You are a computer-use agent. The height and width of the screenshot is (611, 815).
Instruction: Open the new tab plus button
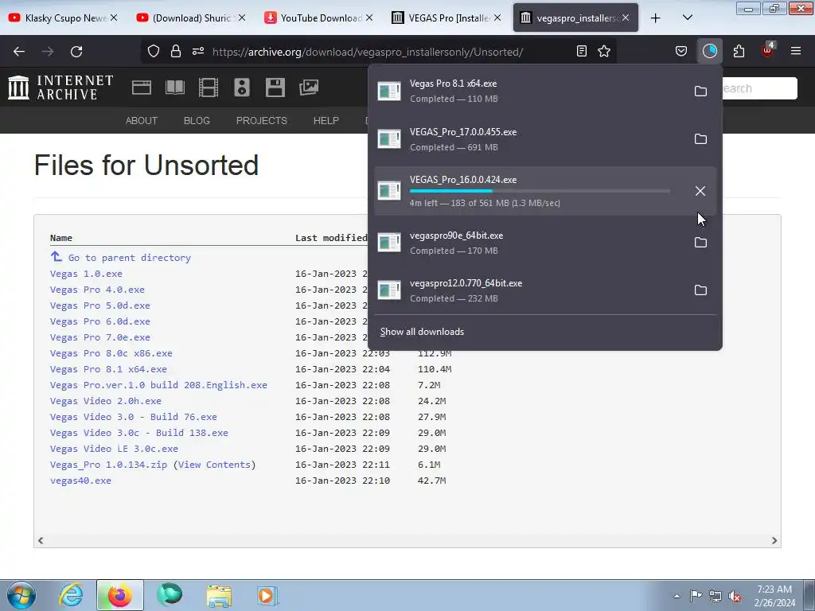(x=656, y=18)
